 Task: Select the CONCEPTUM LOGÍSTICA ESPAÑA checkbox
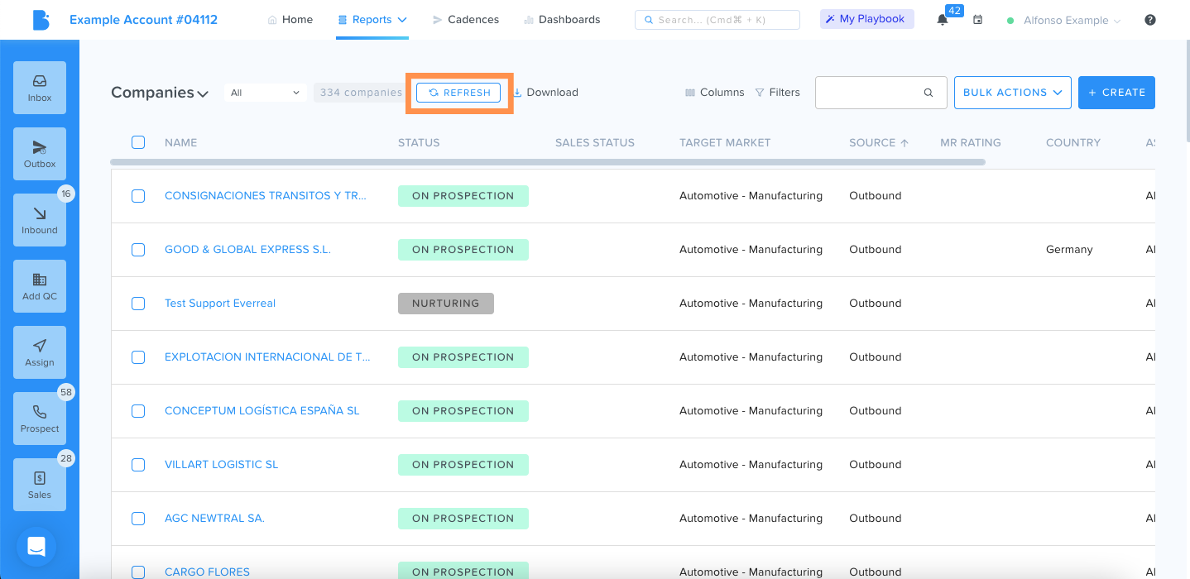coord(138,411)
